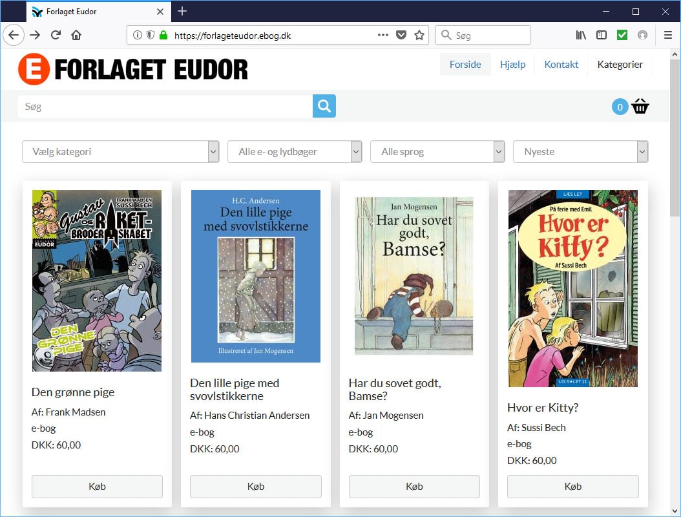Click e-bog label under Den grønne pige
This screenshot has width=681, height=517.
coord(43,428)
